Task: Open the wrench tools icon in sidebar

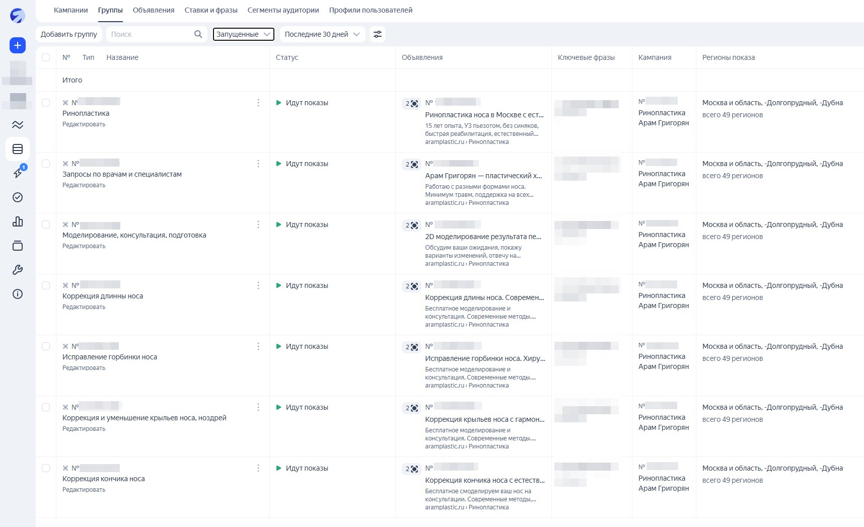Action: click(x=18, y=270)
